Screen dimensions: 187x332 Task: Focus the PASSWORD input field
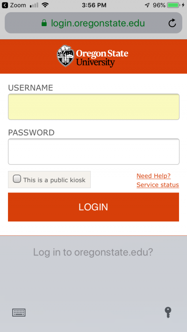(x=93, y=152)
